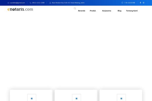Open the Facebook page icon
The height and width of the screenshot is (101, 152).
coord(140,3)
